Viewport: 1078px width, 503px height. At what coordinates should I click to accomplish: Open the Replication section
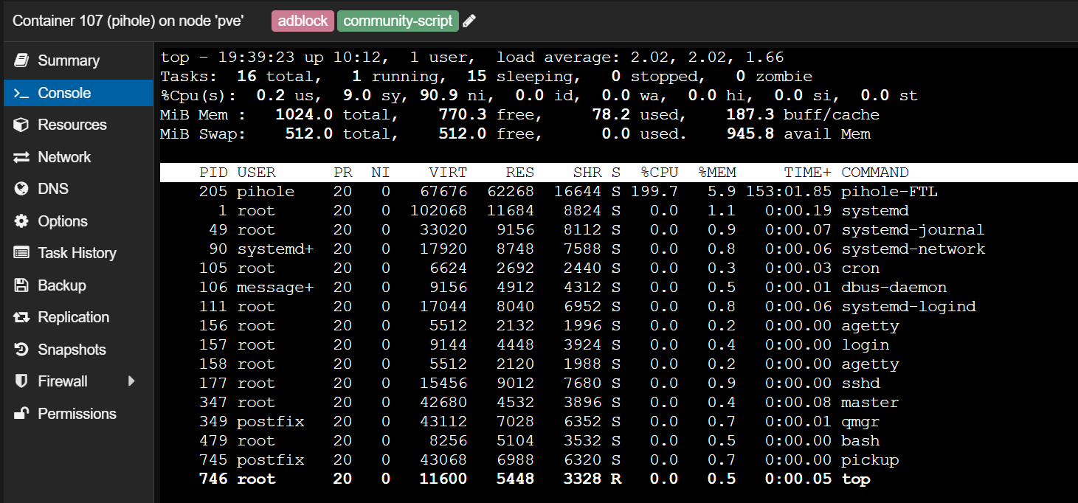click(x=73, y=317)
